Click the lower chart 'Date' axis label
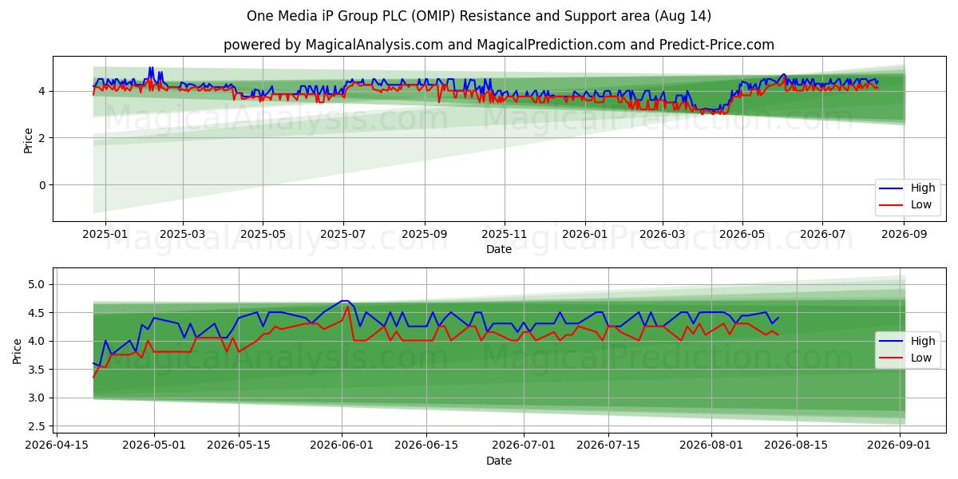Screen dimensions: 958x479 (x=499, y=461)
